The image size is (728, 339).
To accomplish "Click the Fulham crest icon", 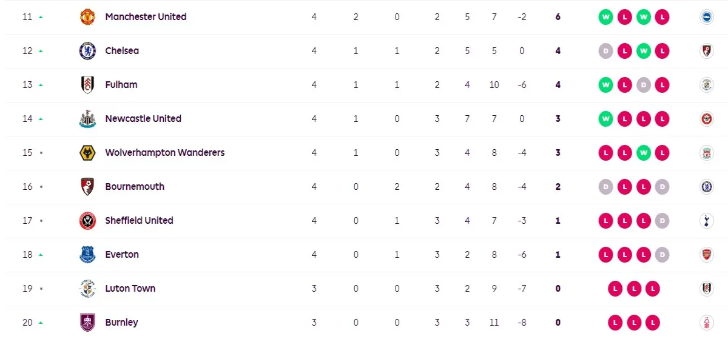I will coord(87,85).
